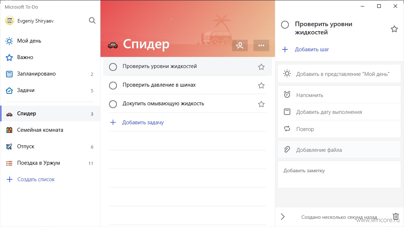404x227 pixels.
Task: Click the Спидер list title in the header
Action: 146,44
